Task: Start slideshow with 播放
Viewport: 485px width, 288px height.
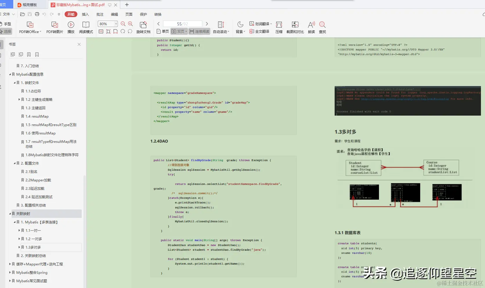Action: (71, 28)
